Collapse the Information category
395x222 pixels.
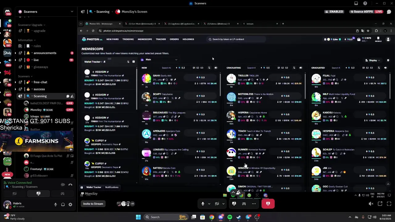(x=27, y=40)
